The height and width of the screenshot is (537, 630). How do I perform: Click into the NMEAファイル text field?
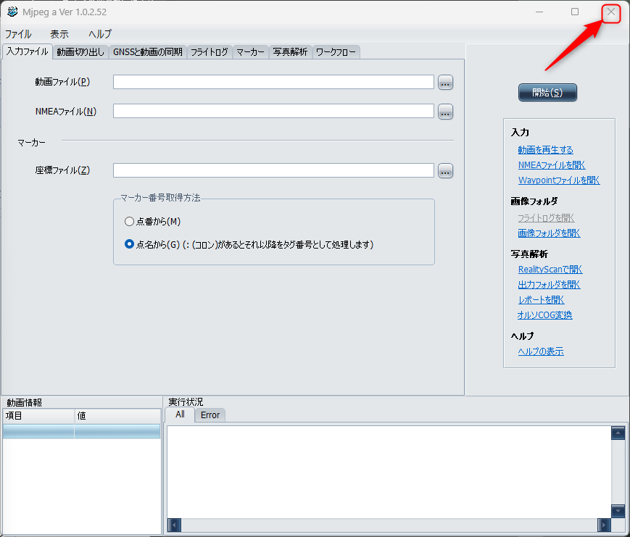tap(273, 112)
